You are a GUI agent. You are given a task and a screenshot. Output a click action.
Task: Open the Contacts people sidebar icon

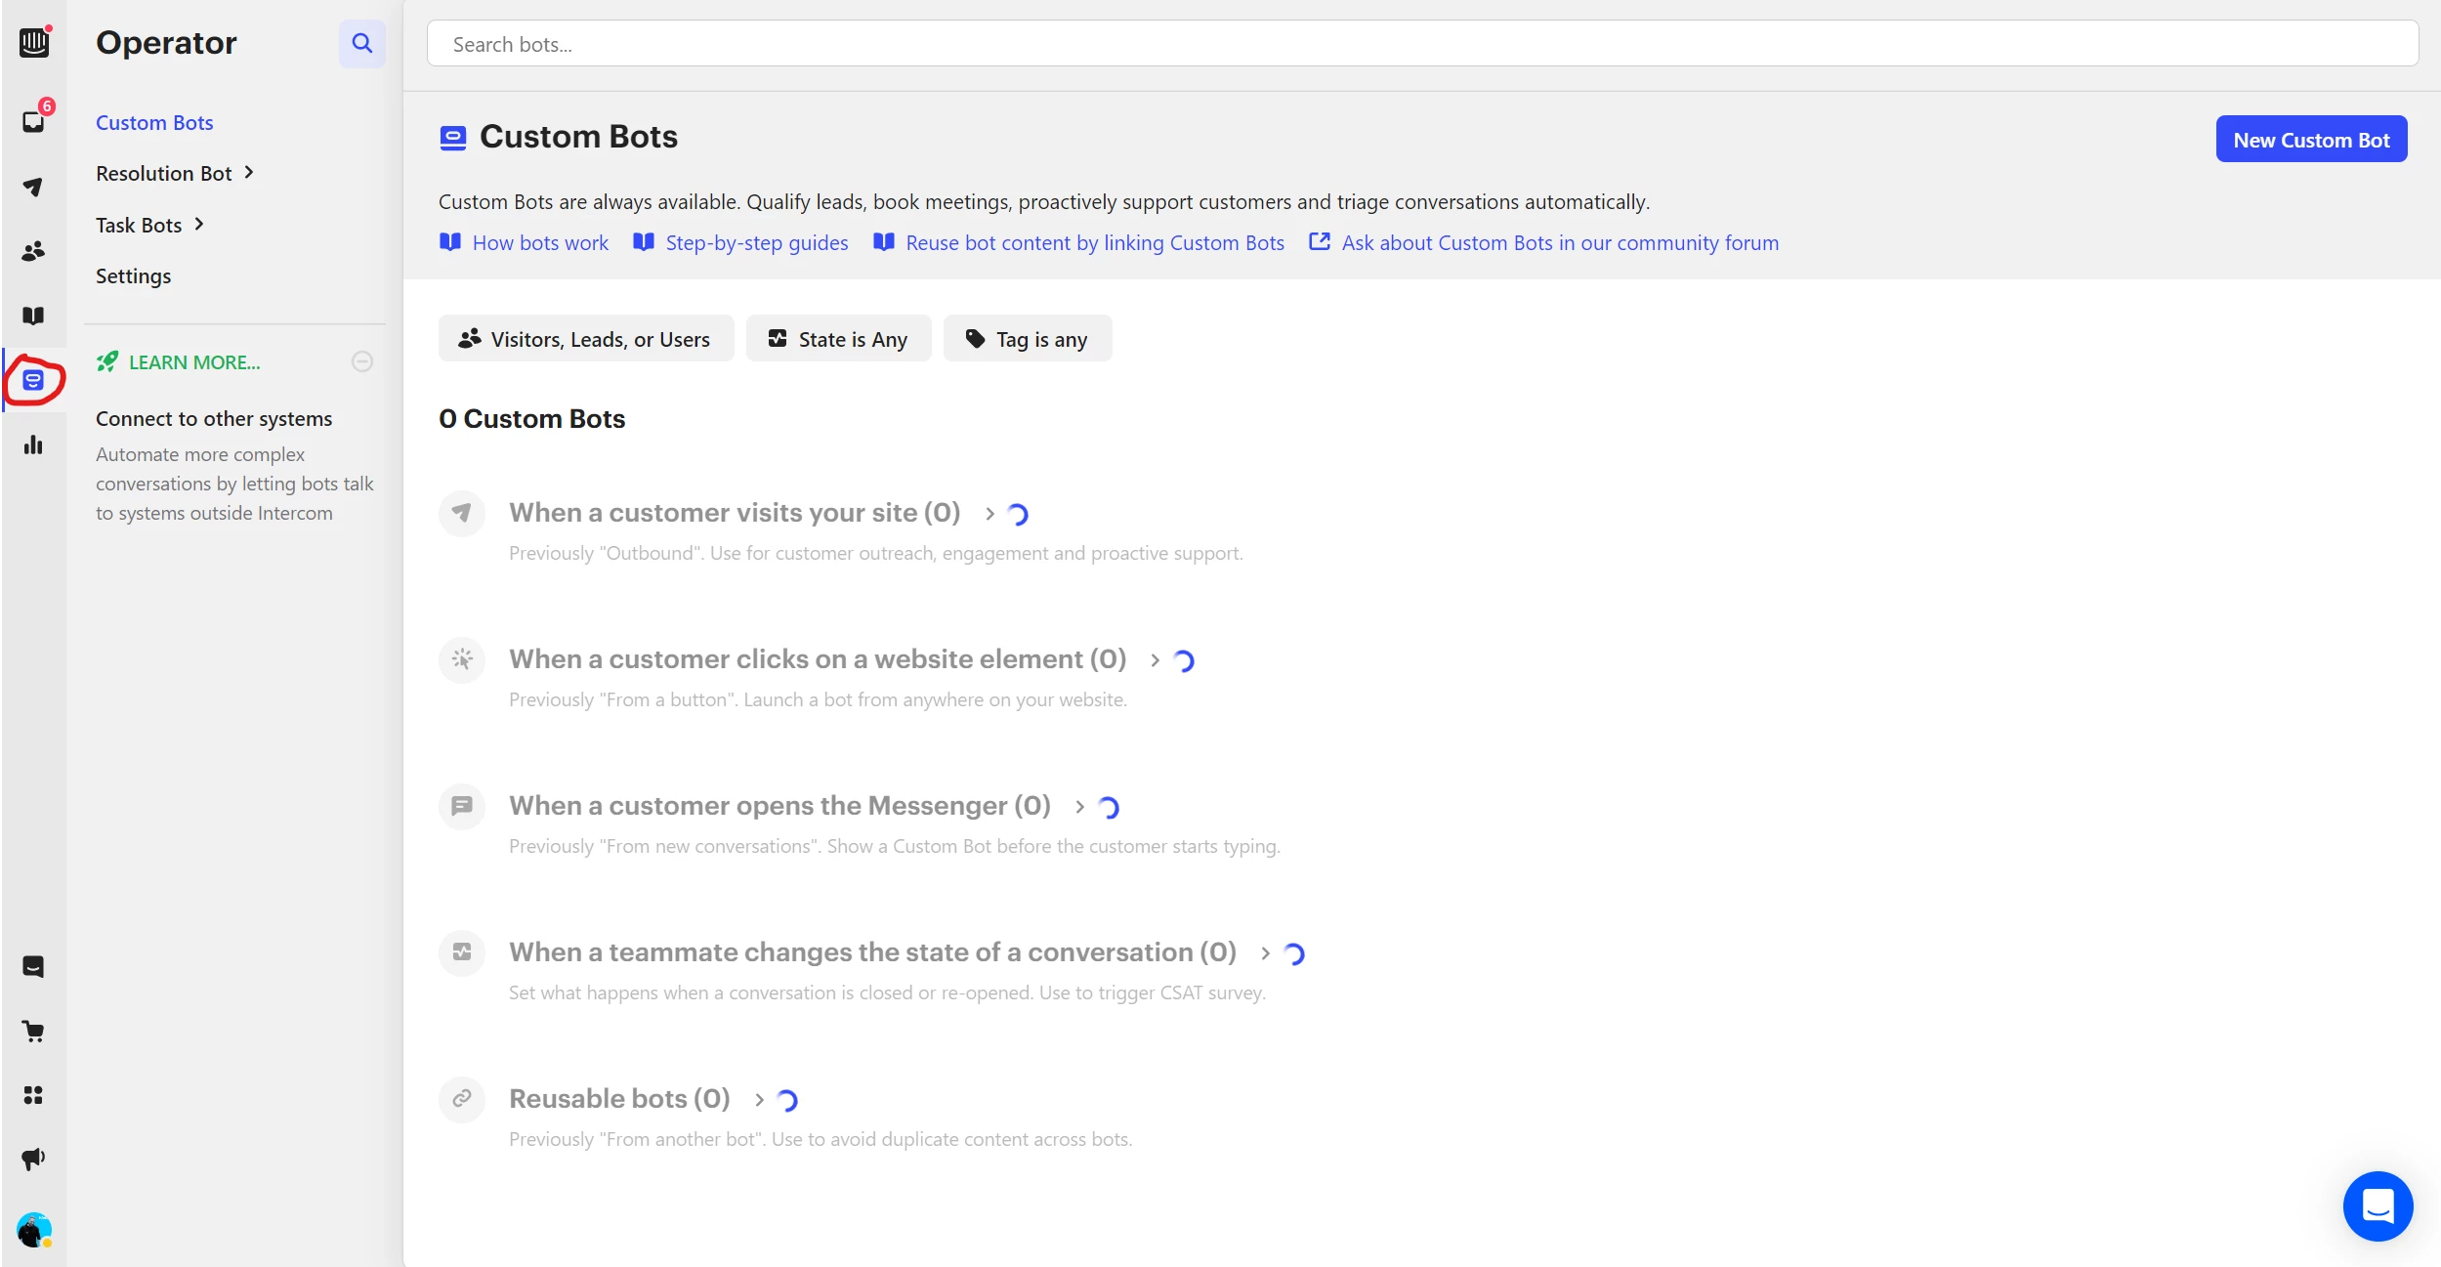tap(33, 251)
